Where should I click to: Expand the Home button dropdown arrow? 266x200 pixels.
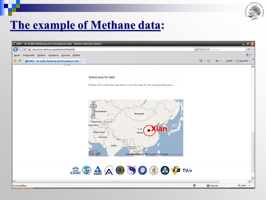(204, 61)
